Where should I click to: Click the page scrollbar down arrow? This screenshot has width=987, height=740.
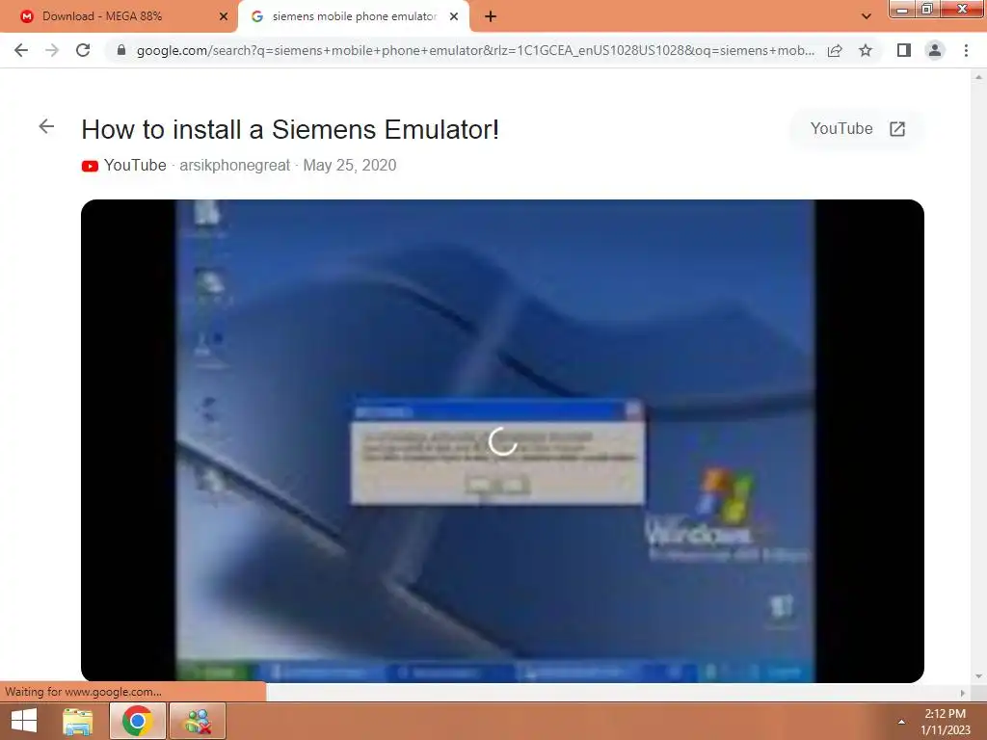978,676
